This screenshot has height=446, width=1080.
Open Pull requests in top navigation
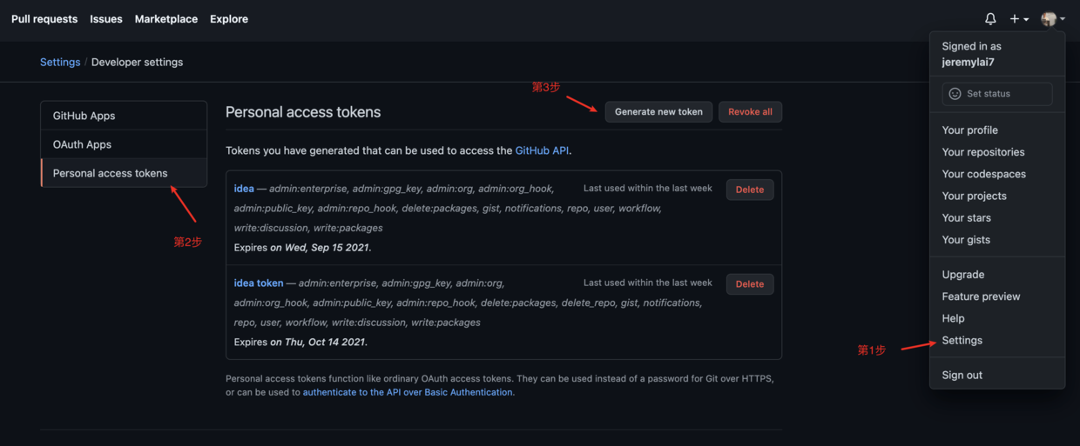click(x=44, y=19)
